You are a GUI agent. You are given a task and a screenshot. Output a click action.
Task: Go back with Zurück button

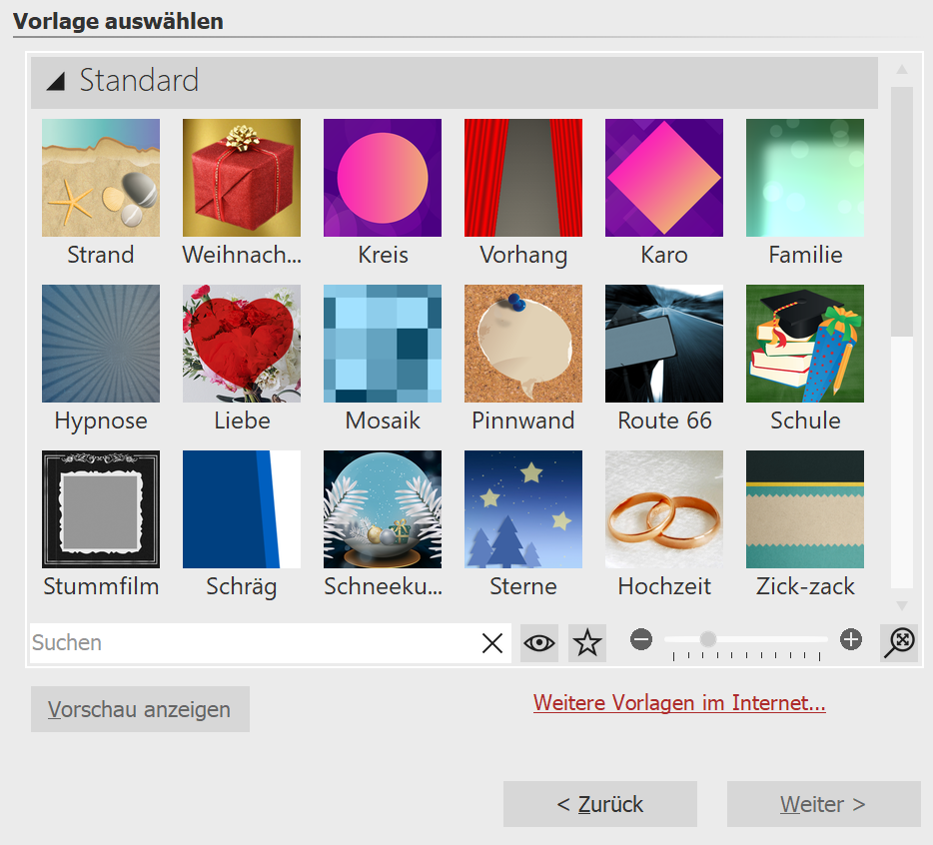click(x=599, y=804)
